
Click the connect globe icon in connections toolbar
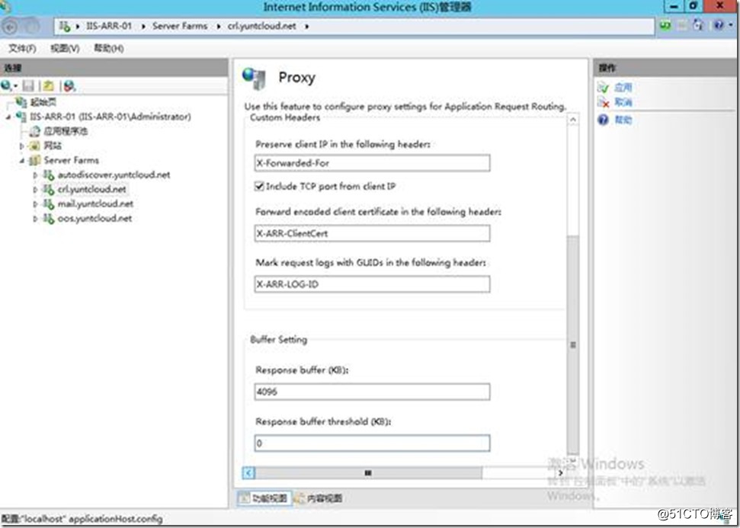[7, 86]
